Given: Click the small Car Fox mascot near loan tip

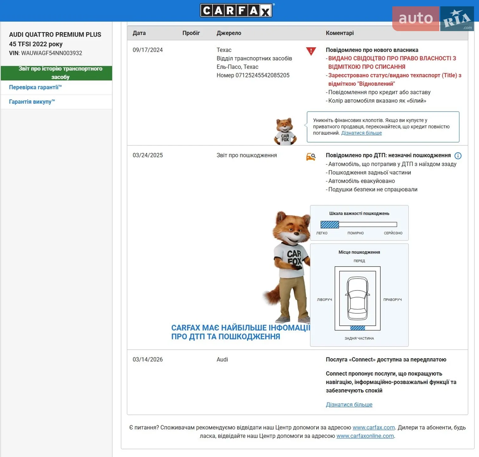Looking at the screenshot, I should coord(285,131).
